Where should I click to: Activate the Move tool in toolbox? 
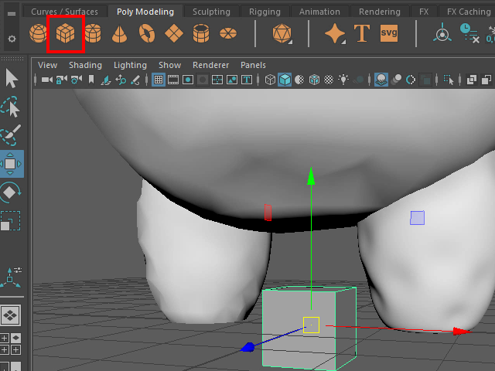coord(11,163)
